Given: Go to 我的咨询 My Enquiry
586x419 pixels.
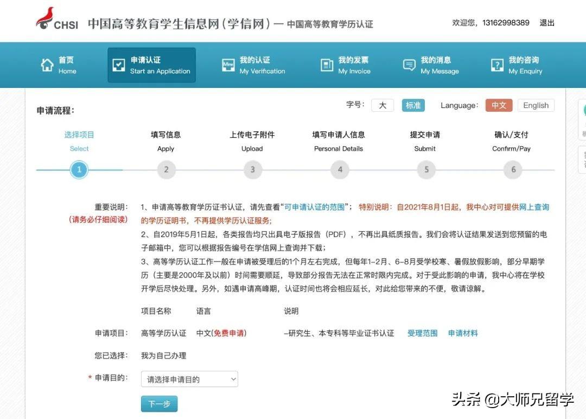Looking at the screenshot, I should pyautogui.click(x=516, y=65).
